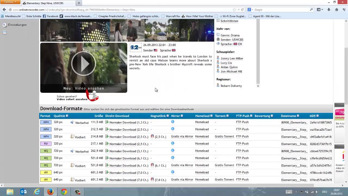Click the info icon in the FLV row
Viewport: 348px width, 196px height.
tap(173, 143)
